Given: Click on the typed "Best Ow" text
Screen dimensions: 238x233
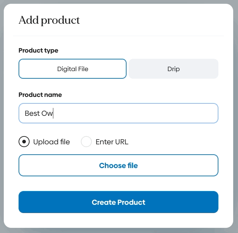Looking at the screenshot, I should 38,113.
